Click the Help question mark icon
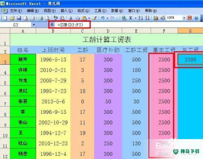 coord(196,18)
